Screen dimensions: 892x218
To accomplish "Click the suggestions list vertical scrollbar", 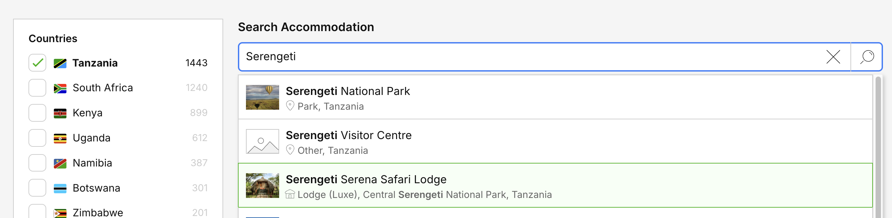I will [x=878, y=147].
